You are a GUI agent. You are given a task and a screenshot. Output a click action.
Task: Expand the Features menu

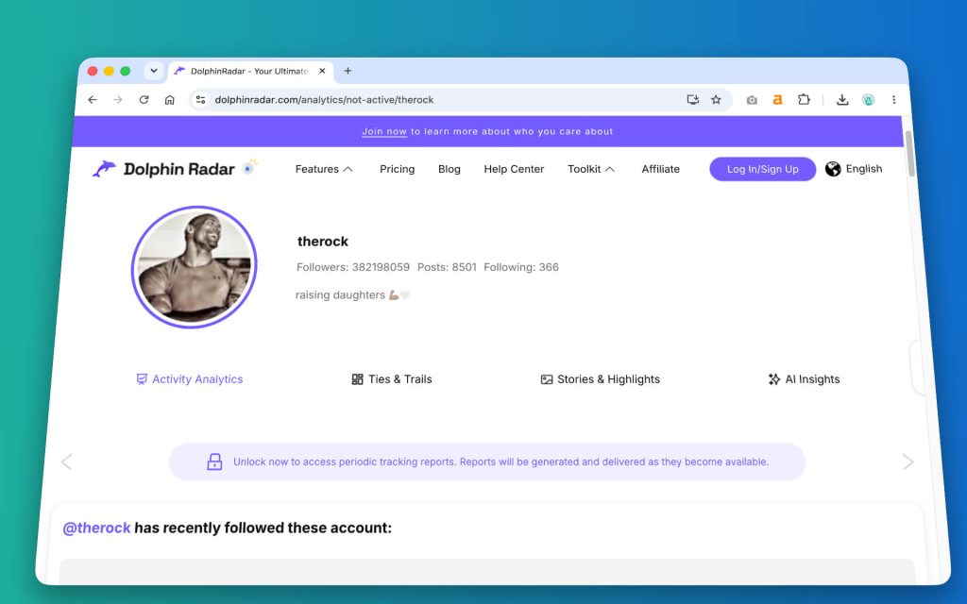324,169
